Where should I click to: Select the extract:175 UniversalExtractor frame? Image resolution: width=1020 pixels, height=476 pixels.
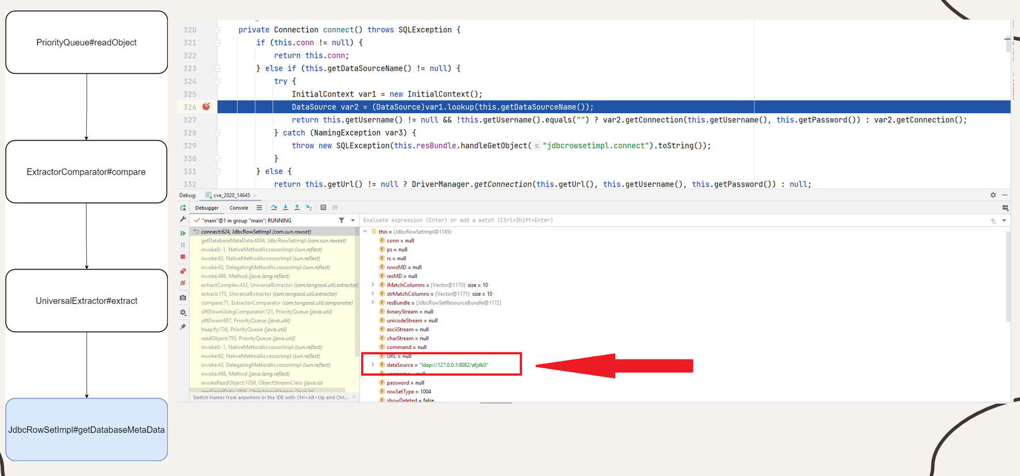[x=273, y=294]
